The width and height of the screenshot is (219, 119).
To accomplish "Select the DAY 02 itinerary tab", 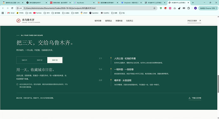I will pyautogui.click(x=40, y=60).
